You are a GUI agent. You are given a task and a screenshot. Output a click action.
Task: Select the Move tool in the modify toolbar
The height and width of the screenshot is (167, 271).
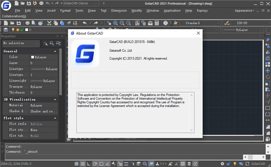[x=267, y=70]
